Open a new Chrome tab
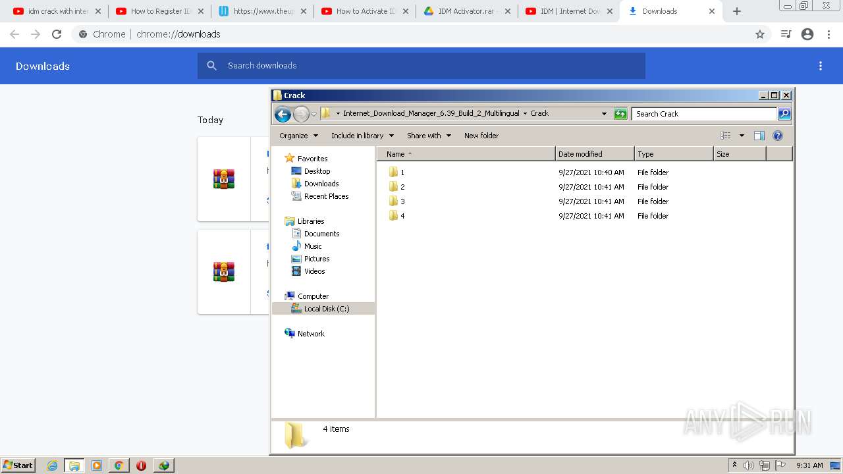843x474 pixels. tap(737, 11)
